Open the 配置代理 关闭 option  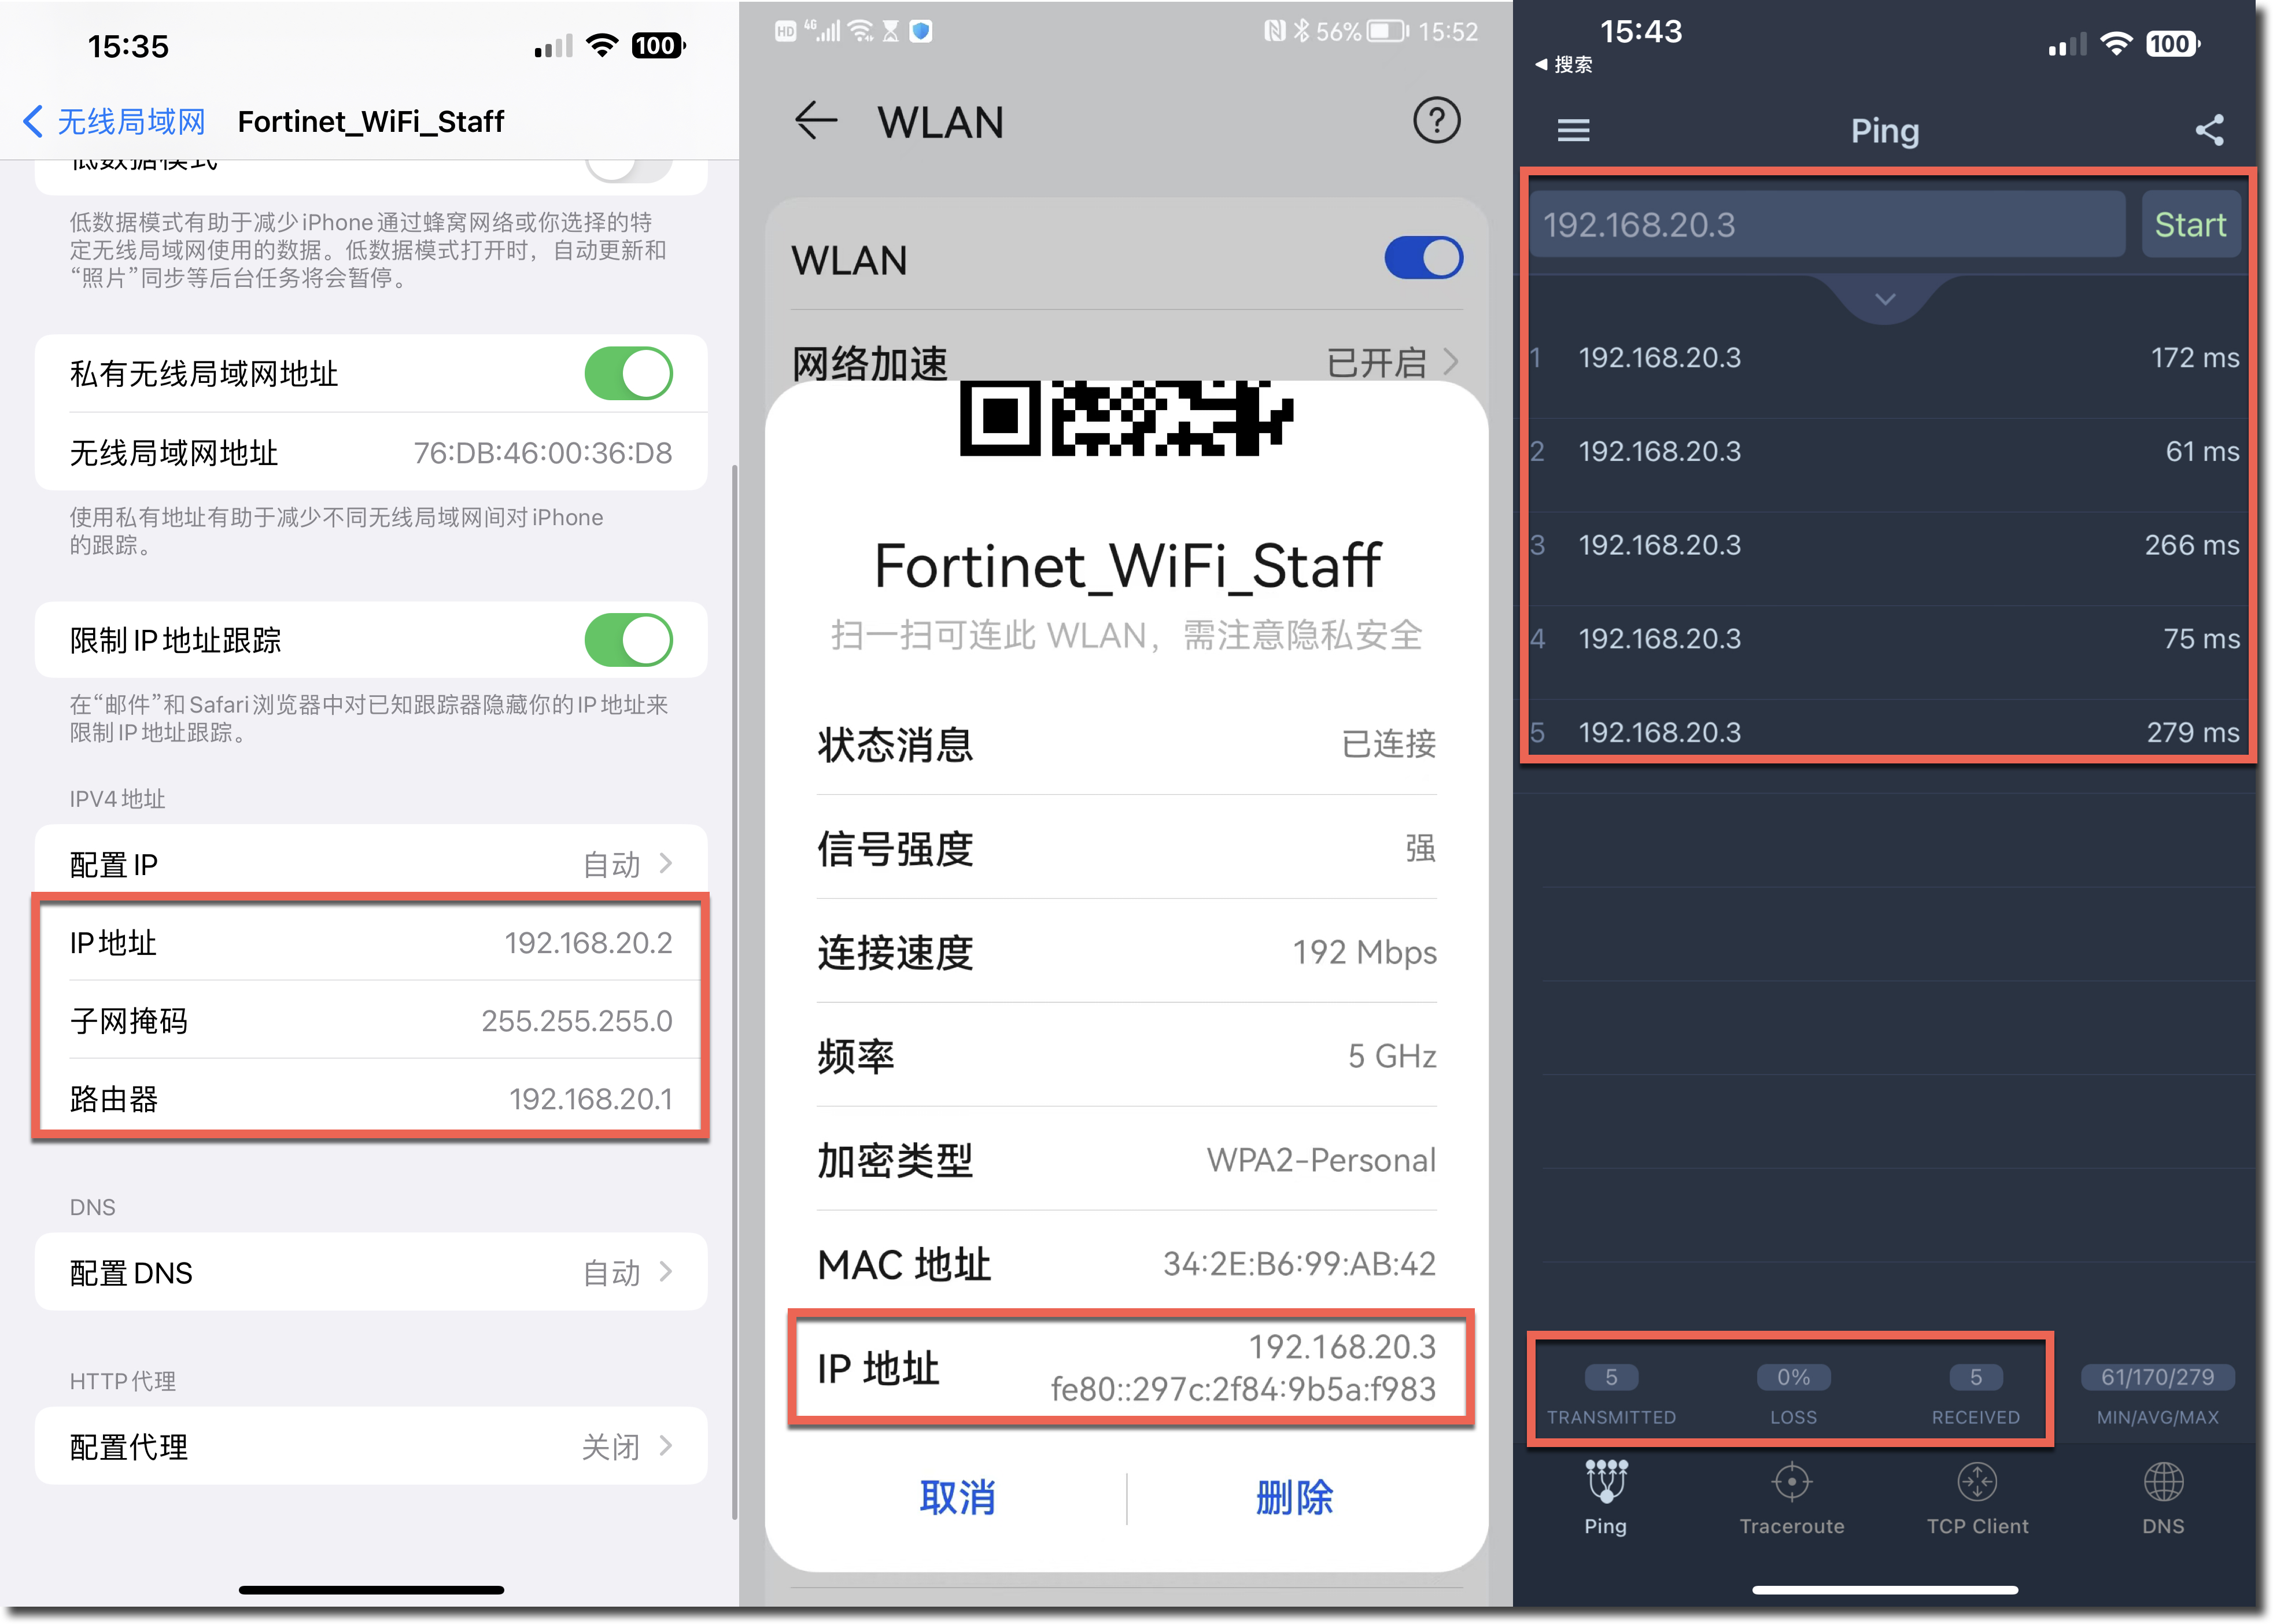[371, 1446]
